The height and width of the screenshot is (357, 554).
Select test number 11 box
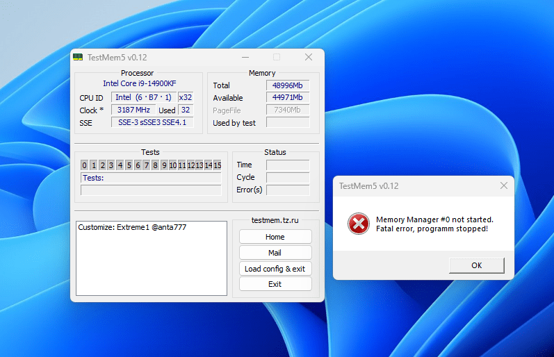[x=182, y=165]
